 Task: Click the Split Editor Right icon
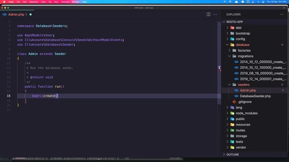[x=208, y=14]
